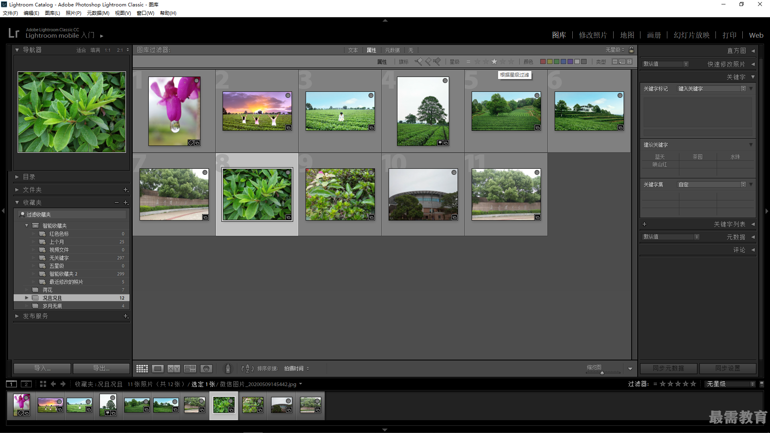The width and height of the screenshot is (770, 433).
Task: Hide the left panel group arrow
Action: (3, 210)
